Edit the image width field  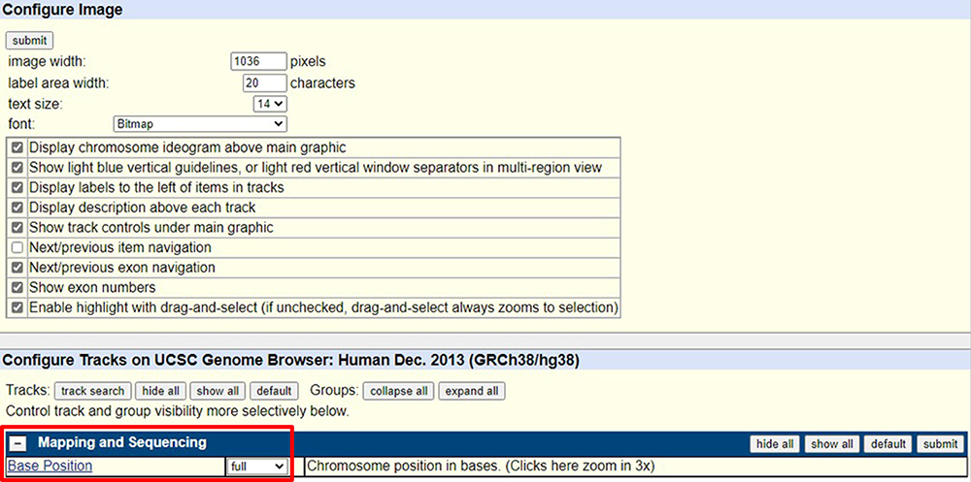coord(258,62)
